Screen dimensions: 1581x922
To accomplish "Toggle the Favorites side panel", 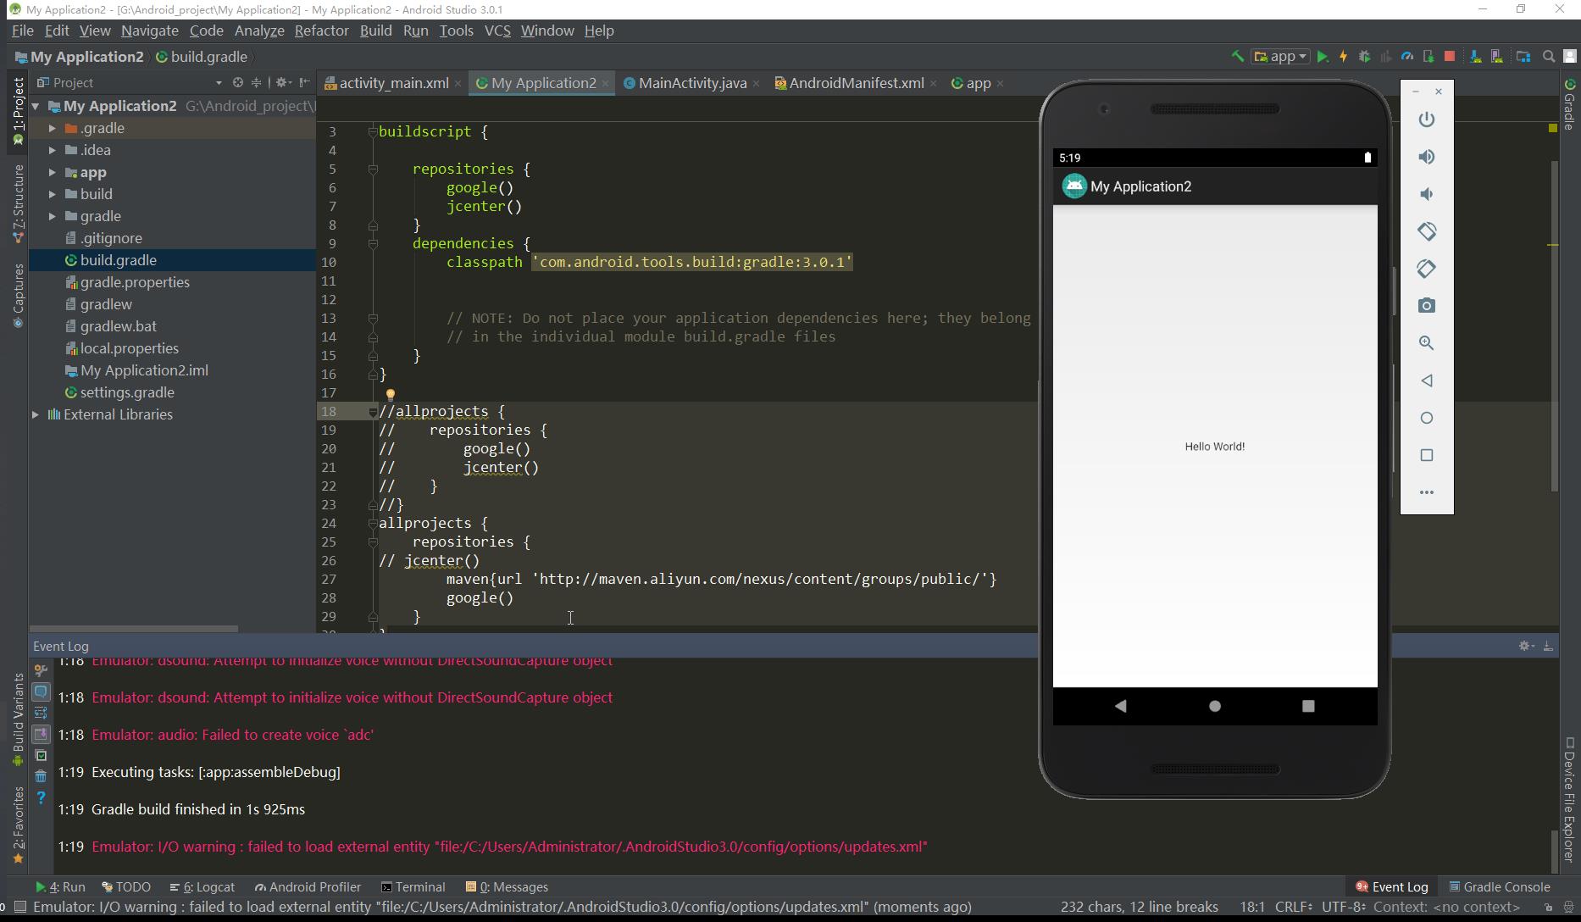I will click(18, 825).
